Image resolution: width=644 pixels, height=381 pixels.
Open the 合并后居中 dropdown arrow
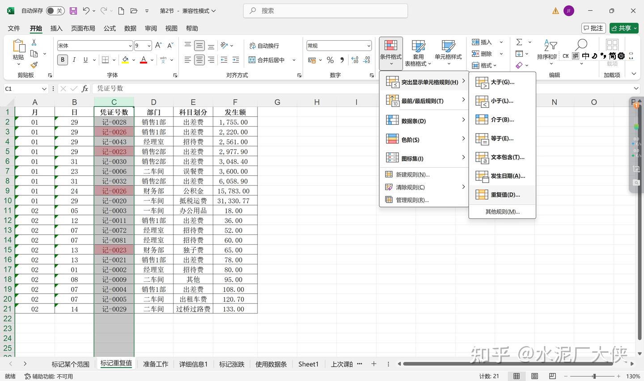[x=294, y=60]
